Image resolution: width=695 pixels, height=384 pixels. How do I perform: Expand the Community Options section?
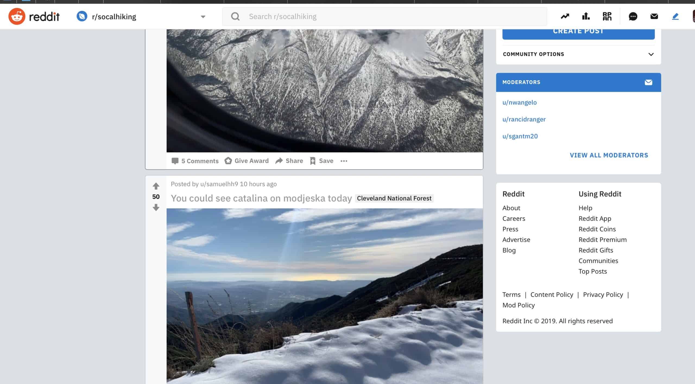(x=651, y=54)
